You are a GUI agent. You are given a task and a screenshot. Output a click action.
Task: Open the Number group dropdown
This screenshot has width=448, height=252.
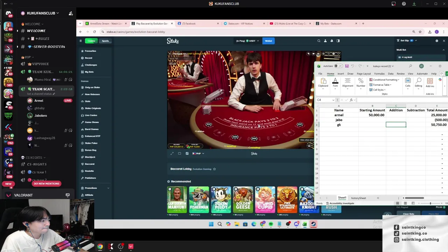coord(361,83)
